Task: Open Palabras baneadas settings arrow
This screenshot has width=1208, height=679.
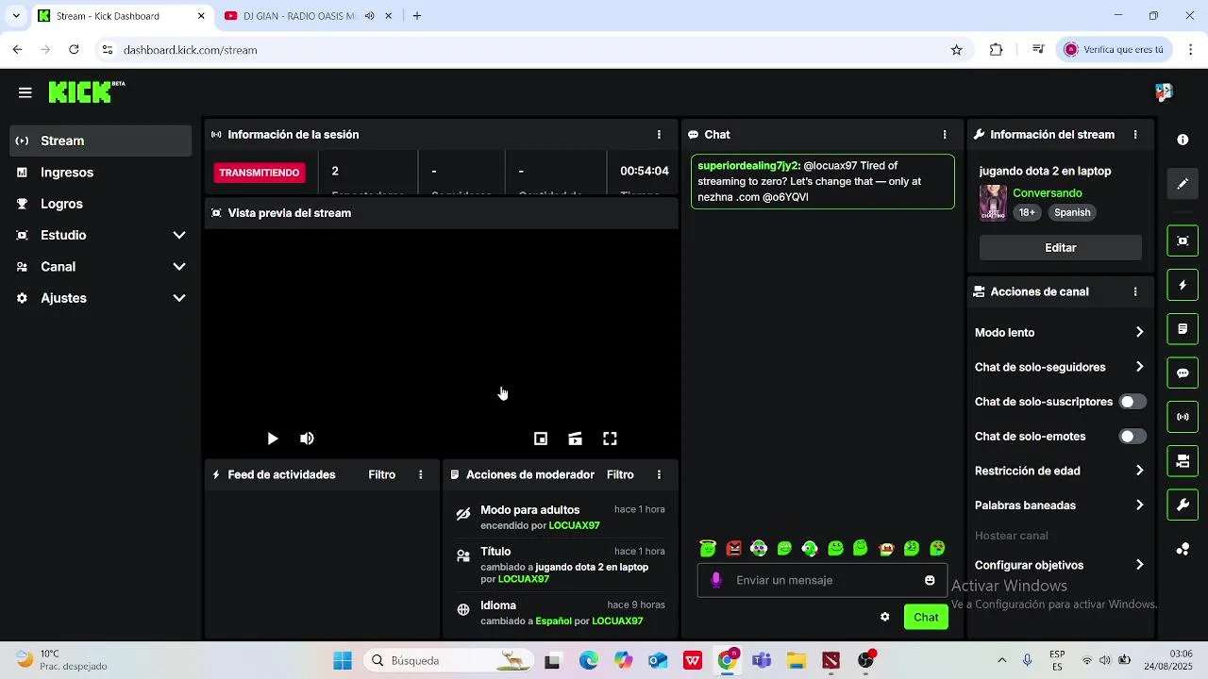Action: (1139, 505)
